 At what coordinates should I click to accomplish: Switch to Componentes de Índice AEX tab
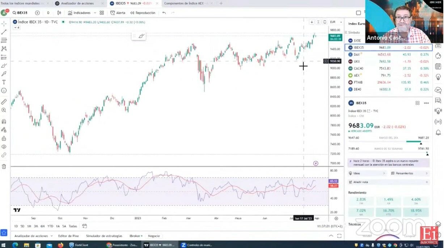[x=185, y=3]
